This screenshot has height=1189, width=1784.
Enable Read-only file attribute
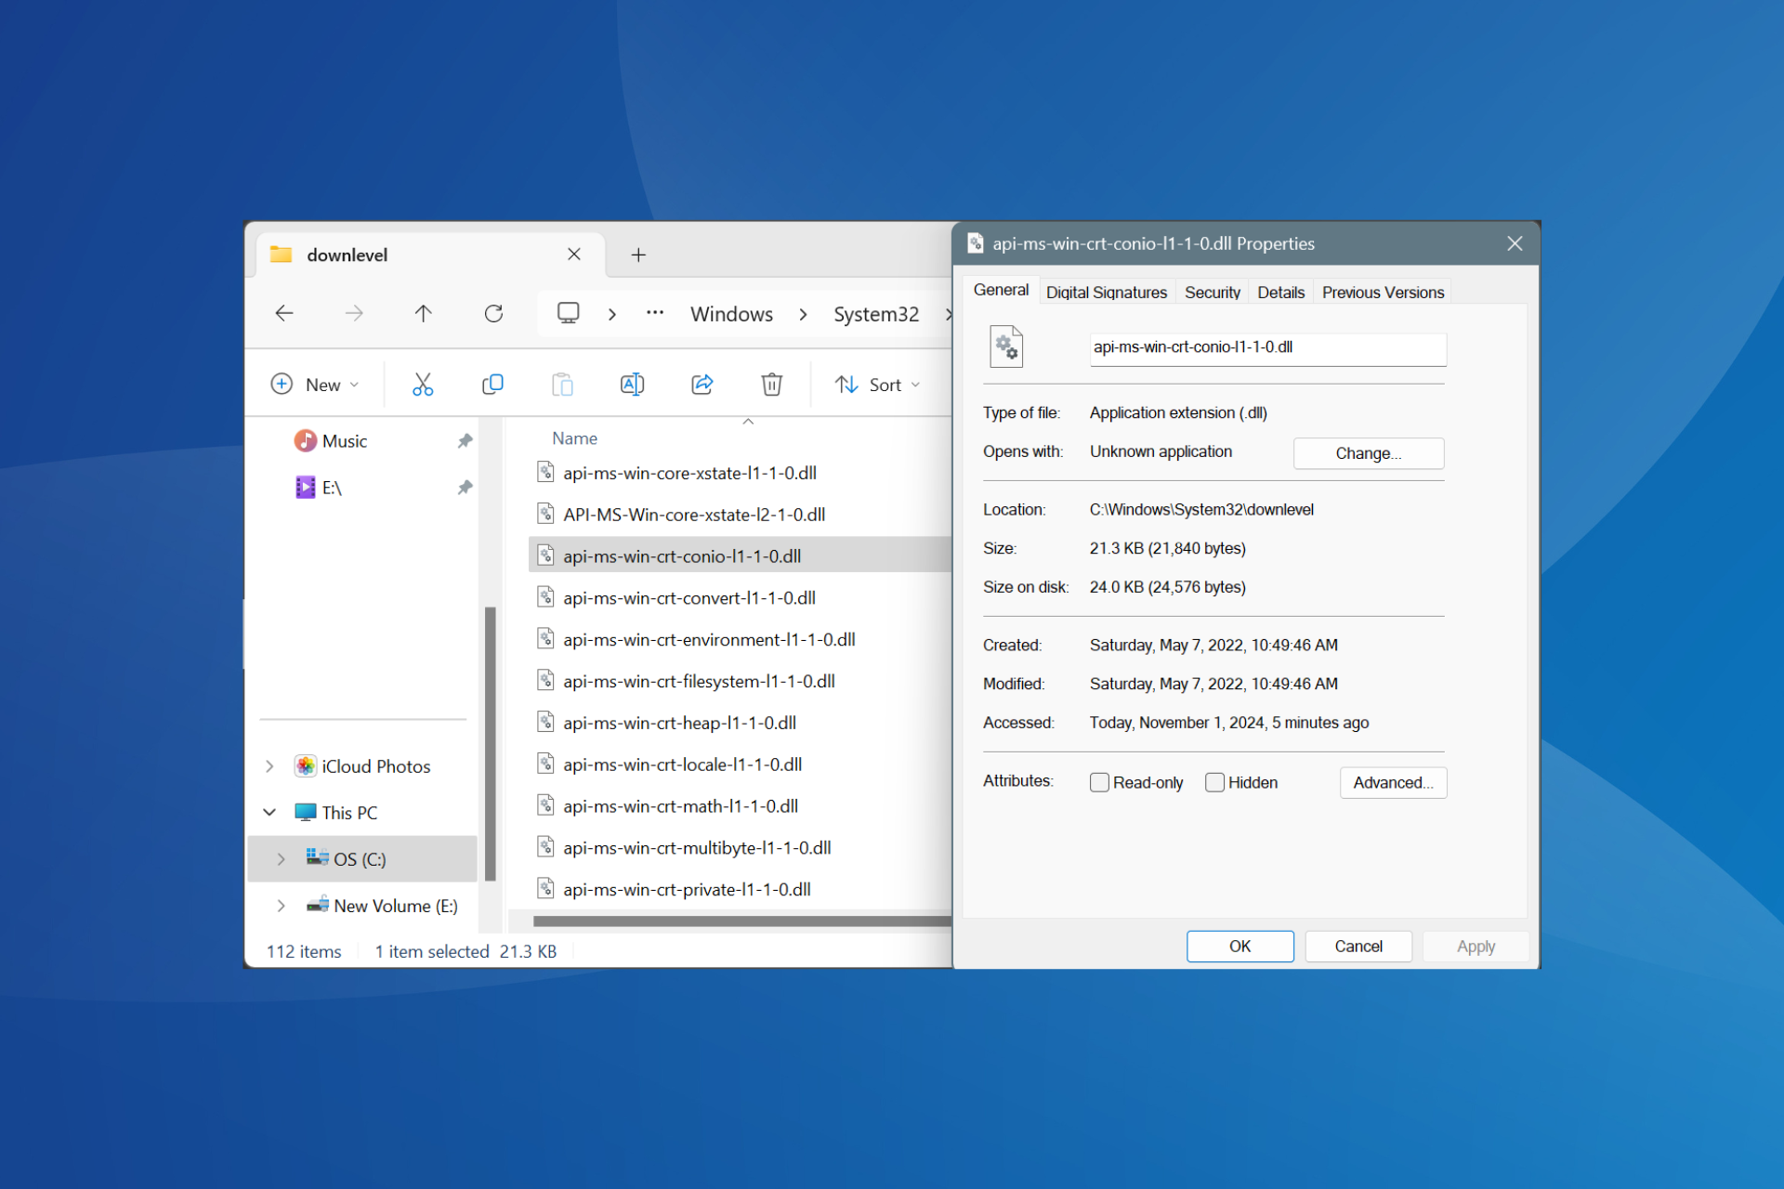[x=1099, y=781]
